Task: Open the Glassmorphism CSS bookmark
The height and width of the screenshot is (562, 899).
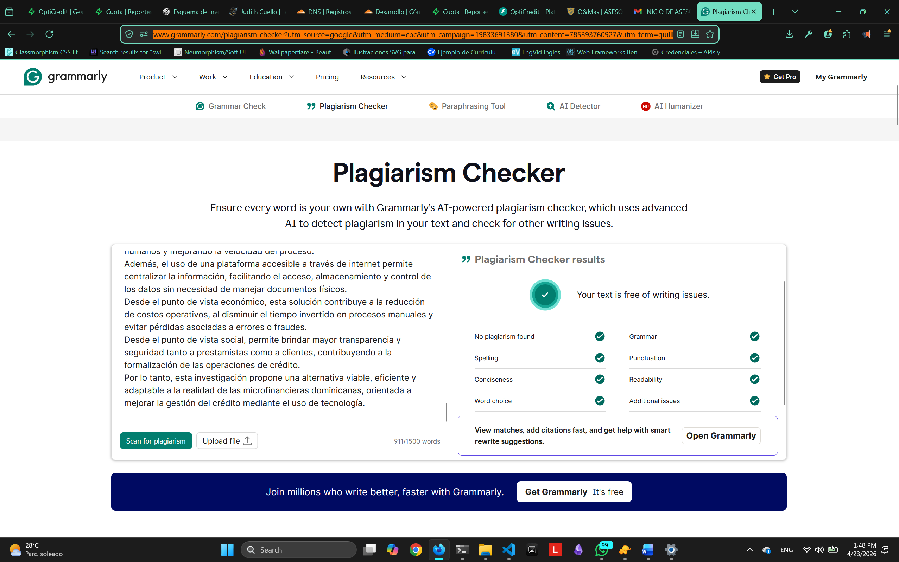Action: pyautogui.click(x=44, y=52)
